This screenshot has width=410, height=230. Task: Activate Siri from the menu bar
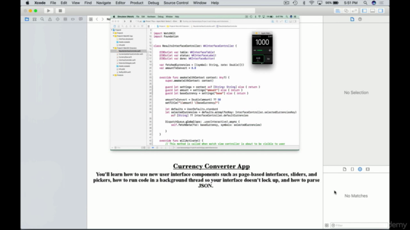[374, 3]
